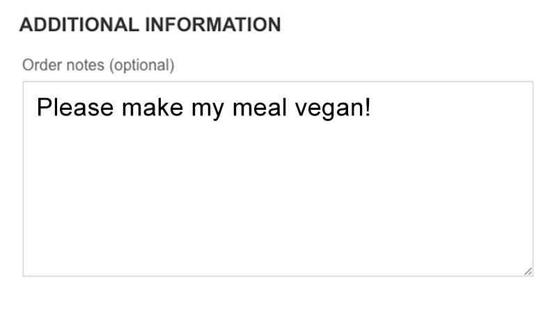Click the word ADDITIONAL in the heading
The width and height of the screenshot is (557, 310).
coord(79,25)
